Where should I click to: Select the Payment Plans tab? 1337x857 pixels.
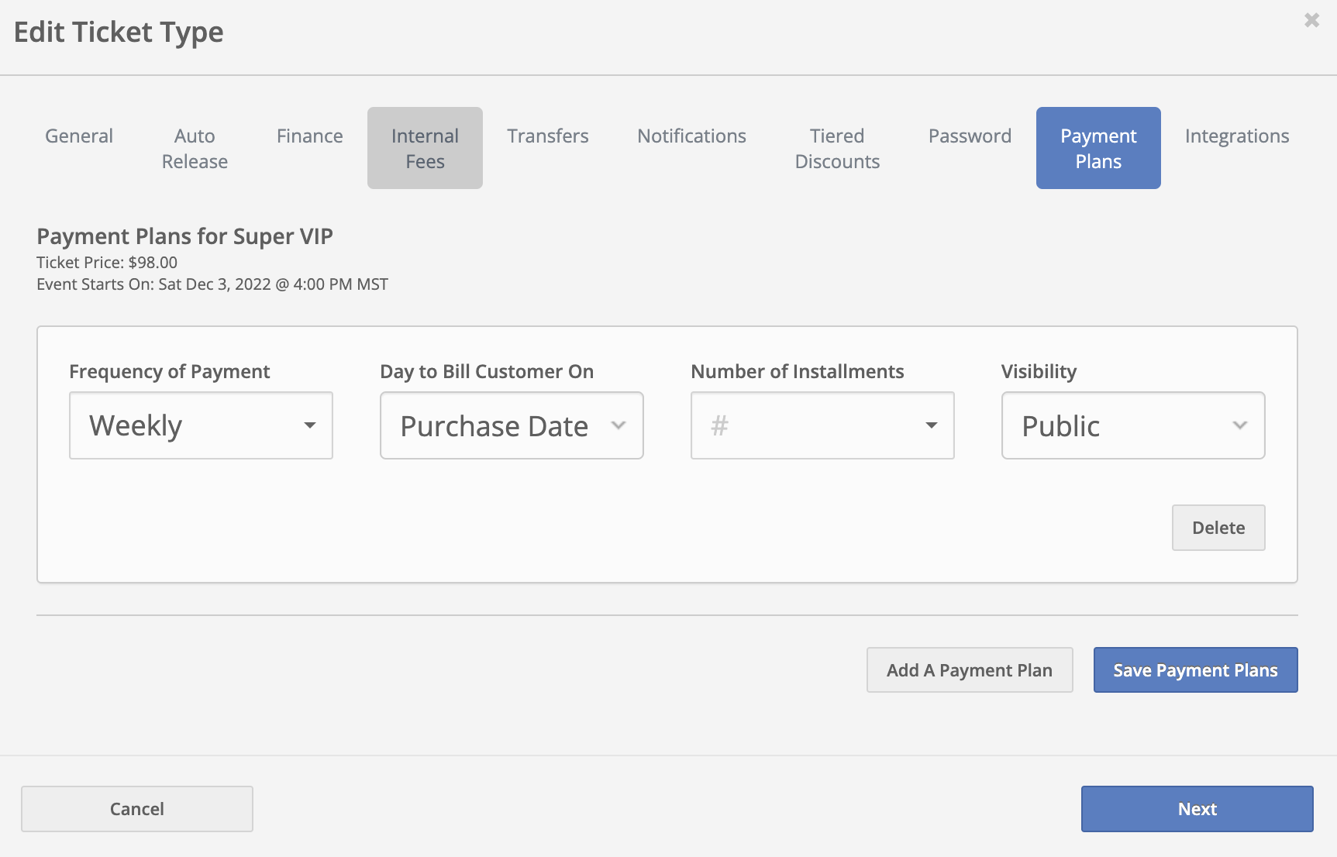coord(1098,148)
